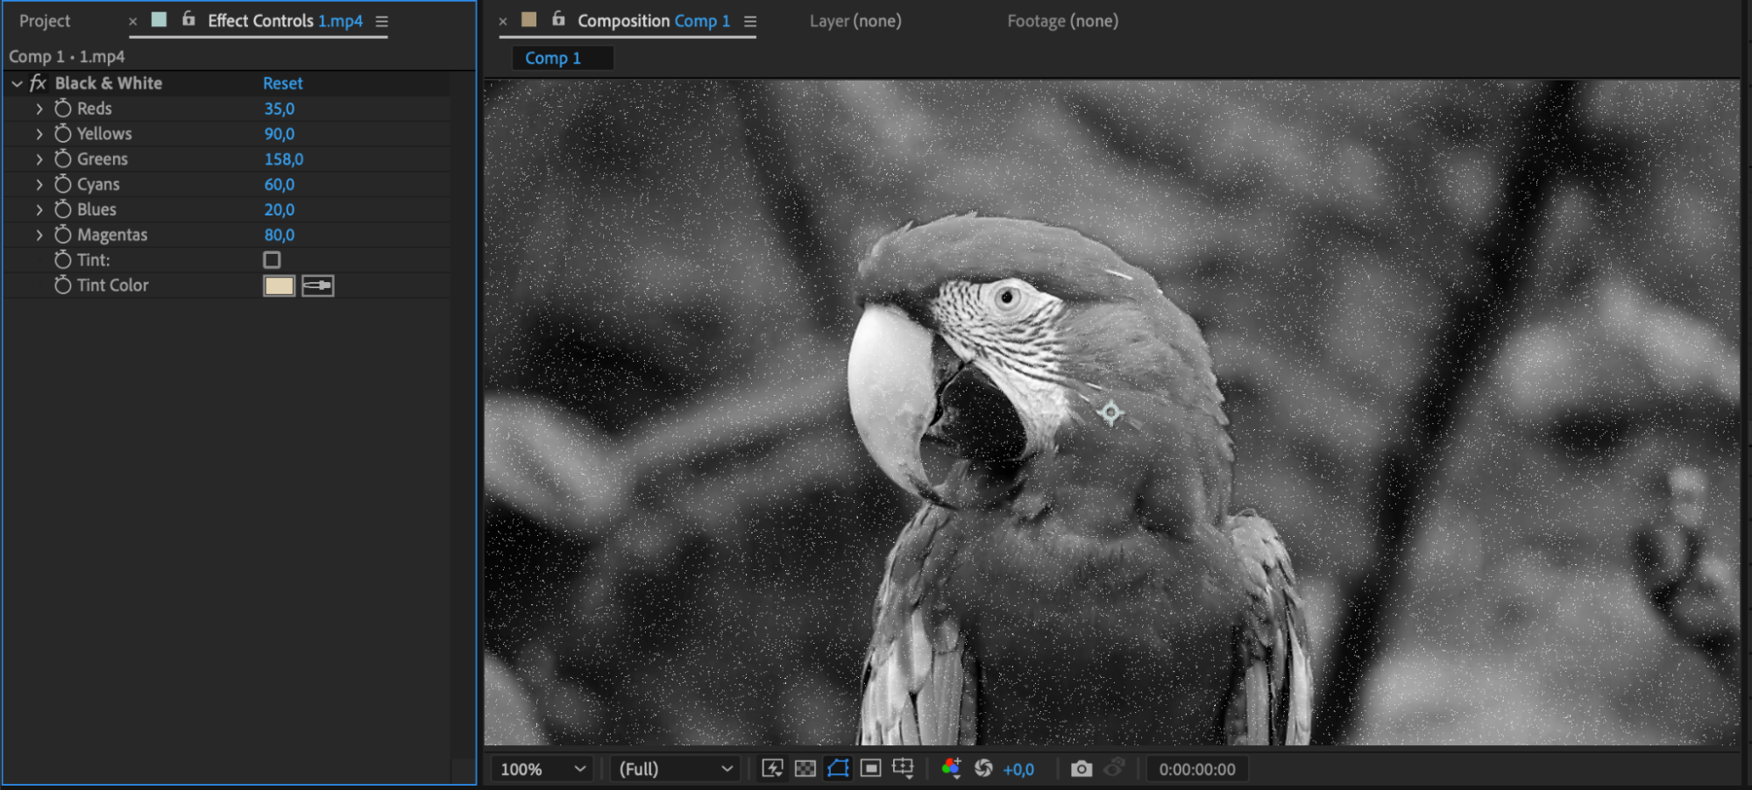
Task: Expand the Greens property
Action: click(39, 159)
